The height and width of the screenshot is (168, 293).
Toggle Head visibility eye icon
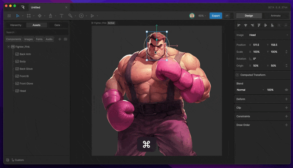tap(286, 90)
